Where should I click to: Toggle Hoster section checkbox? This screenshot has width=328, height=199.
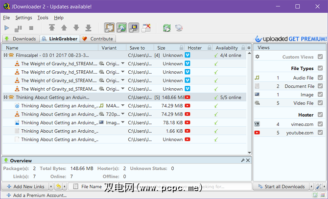pyautogui.click(x=320, y=115)
